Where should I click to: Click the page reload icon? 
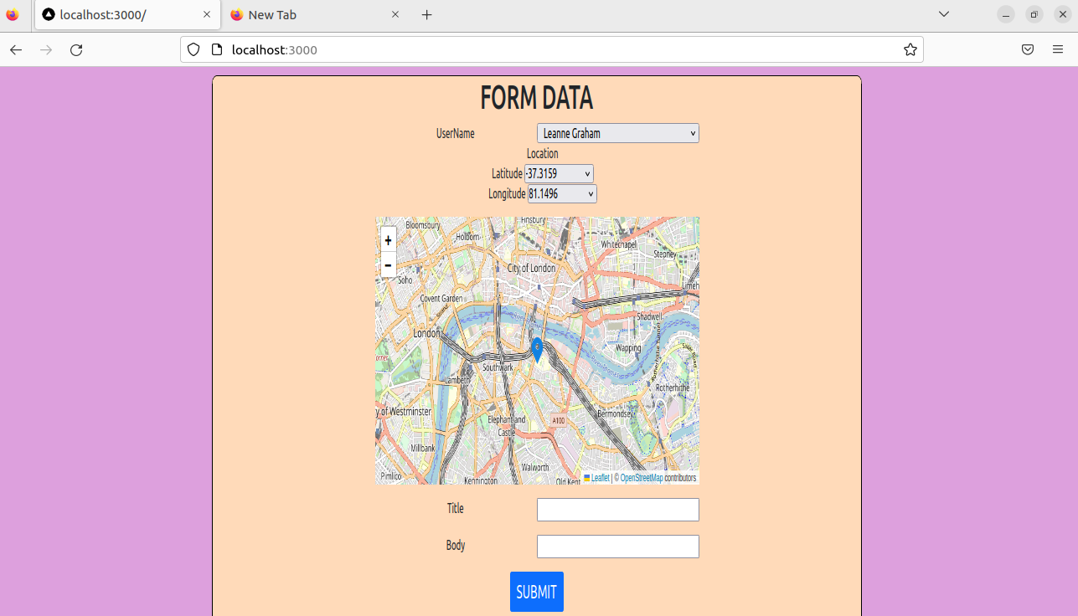75,49
